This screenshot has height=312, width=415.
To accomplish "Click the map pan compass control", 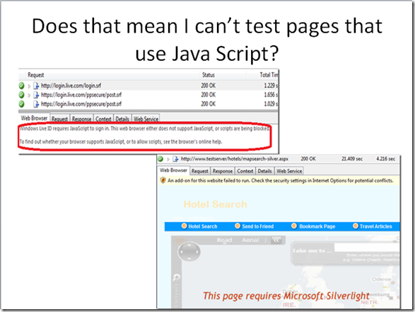I will [x=189, y=251].
